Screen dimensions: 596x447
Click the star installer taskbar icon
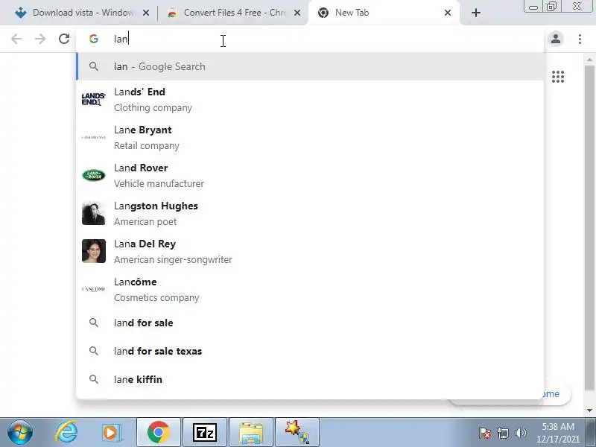click(297, 432)
